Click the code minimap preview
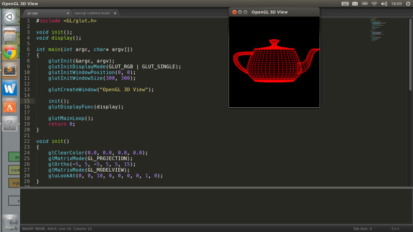The width and height of the screenshot is (413, 232). click(x=379, y=31)
